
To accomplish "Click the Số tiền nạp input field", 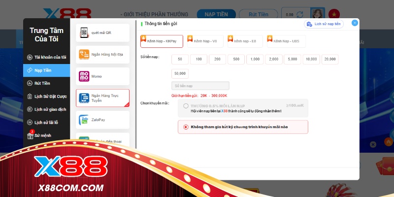I will click(x=200, y=86).
